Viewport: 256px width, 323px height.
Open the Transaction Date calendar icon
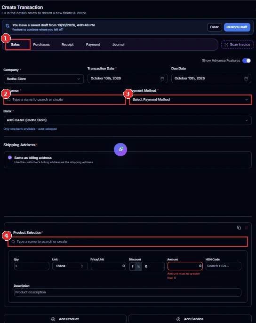(x=162, y=79)
